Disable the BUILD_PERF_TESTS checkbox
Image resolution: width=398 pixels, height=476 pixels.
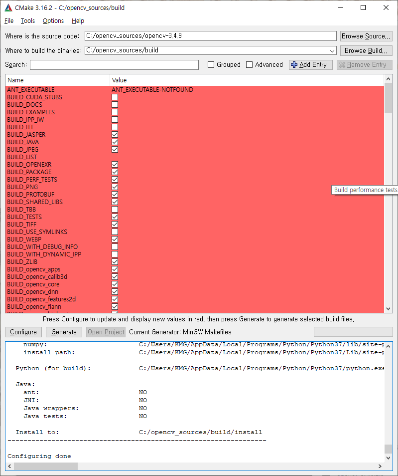[115, 180]
